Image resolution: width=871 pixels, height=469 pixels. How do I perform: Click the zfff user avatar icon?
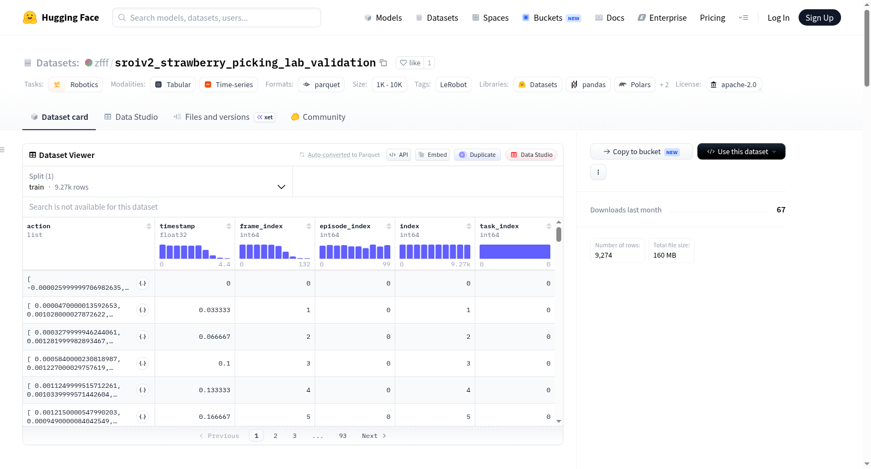[x=89, y=63]
